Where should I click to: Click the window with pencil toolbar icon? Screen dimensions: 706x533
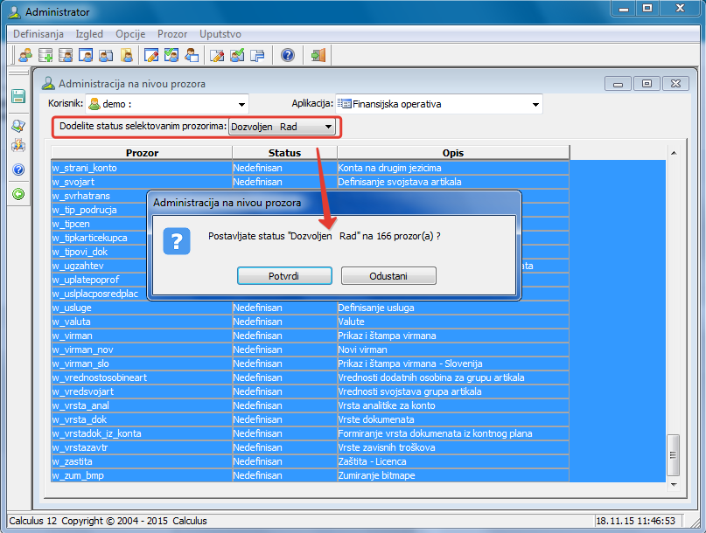tap(151, 55)
